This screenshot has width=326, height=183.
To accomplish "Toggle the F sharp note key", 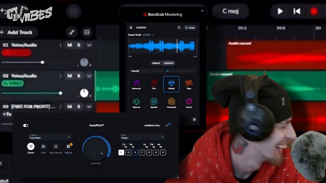I will click(146, 145).
